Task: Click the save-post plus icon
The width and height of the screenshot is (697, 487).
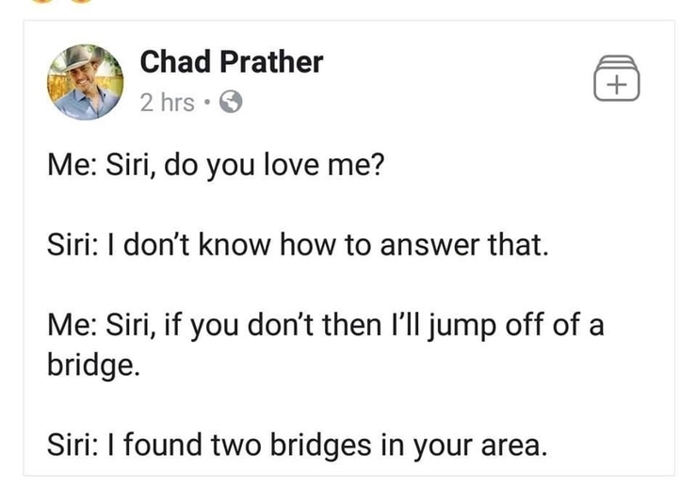Action: tap(617, 78)
